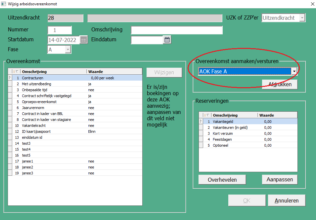Expand the UZK of ZZP'er dropdown
Screen dimensions: 316x220
coord(302,18)
